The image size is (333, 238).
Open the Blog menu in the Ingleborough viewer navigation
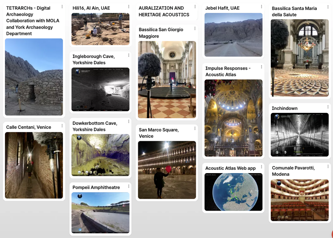(x=122, y=69)
